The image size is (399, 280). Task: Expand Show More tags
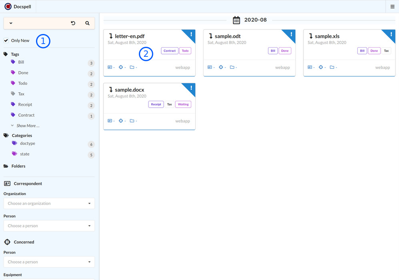[x=28, y=126]
